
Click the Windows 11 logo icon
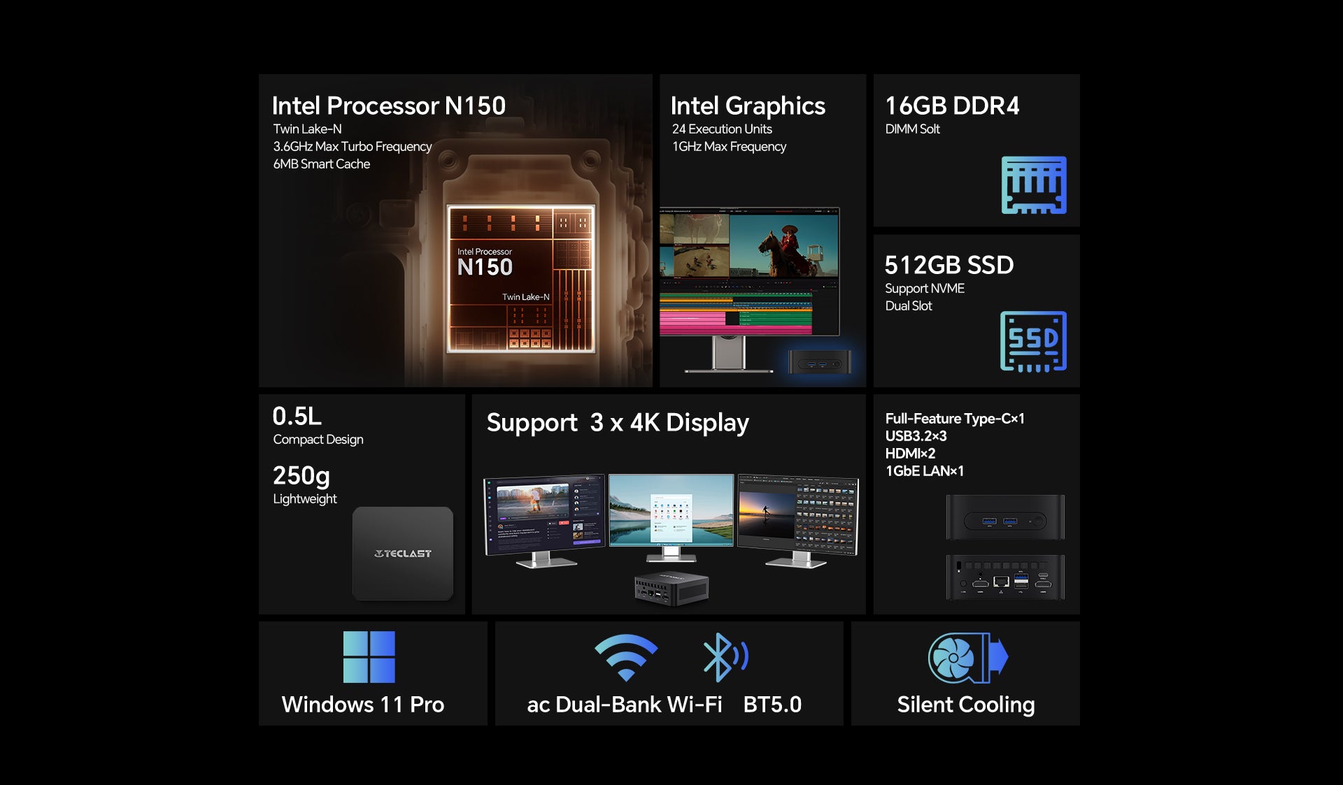(369, 657)
